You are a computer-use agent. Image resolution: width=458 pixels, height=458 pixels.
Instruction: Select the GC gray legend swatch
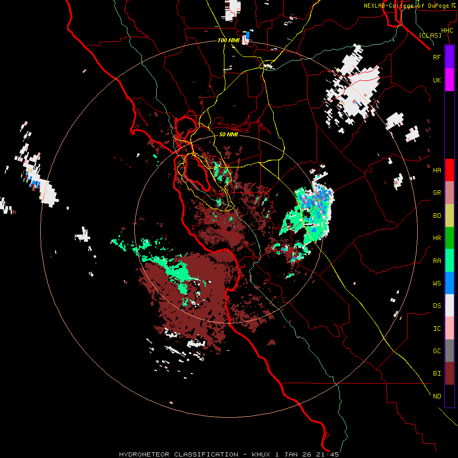pyautogui.click(x=449, y=351)
